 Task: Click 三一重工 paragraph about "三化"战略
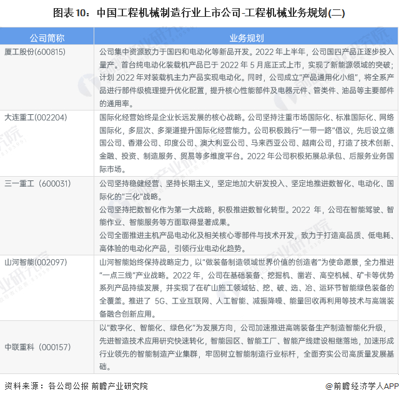pyautogui.click(x=246, y=190)
